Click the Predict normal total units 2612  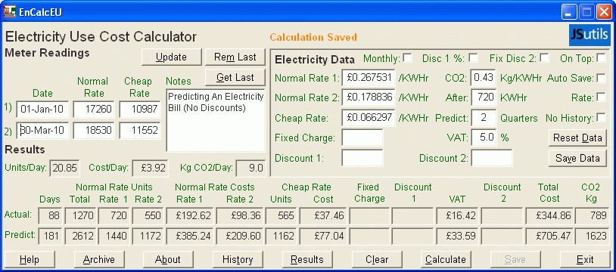pos(80,236)
